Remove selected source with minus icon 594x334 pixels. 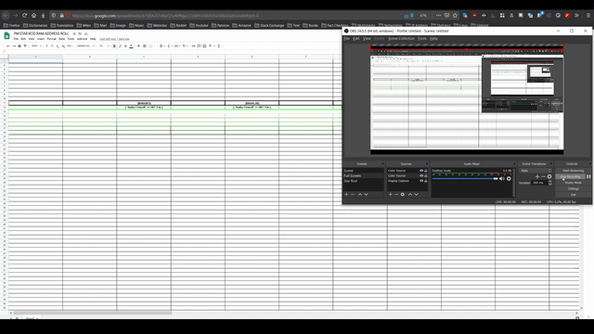[x=396, y=194]
